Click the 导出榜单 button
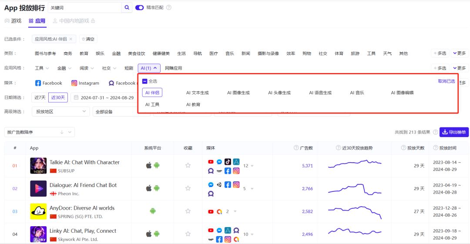This screenshot has width=470, height=244. 454,132
